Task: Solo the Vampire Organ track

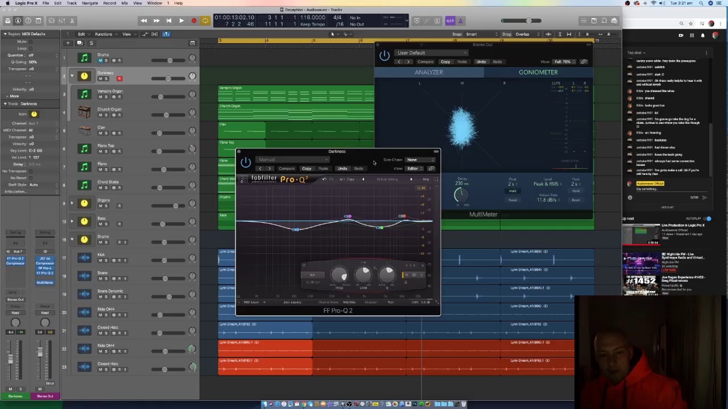Action: (106, 97)
